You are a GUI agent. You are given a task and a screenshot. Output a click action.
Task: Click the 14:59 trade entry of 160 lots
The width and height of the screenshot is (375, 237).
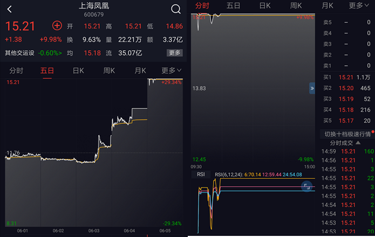347,151
